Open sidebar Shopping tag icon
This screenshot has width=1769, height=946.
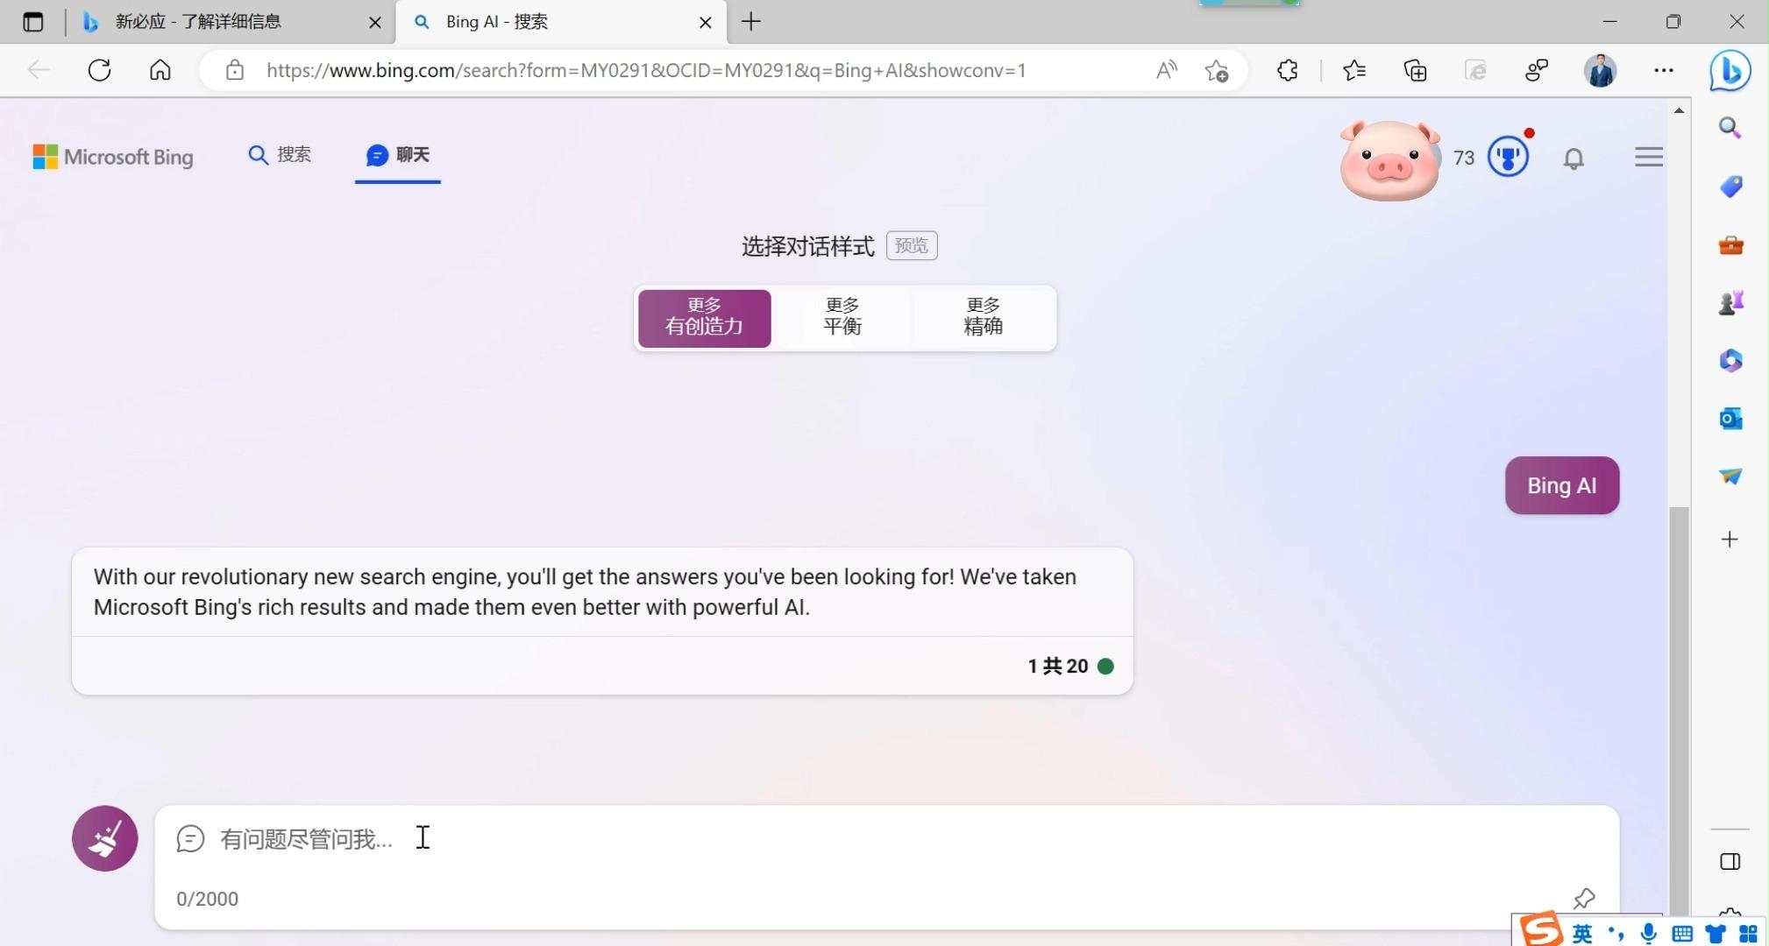(1730, 187)
